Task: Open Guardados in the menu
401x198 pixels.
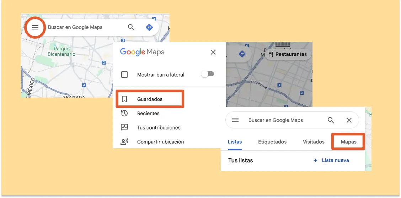Action: [x=150, y=99]
